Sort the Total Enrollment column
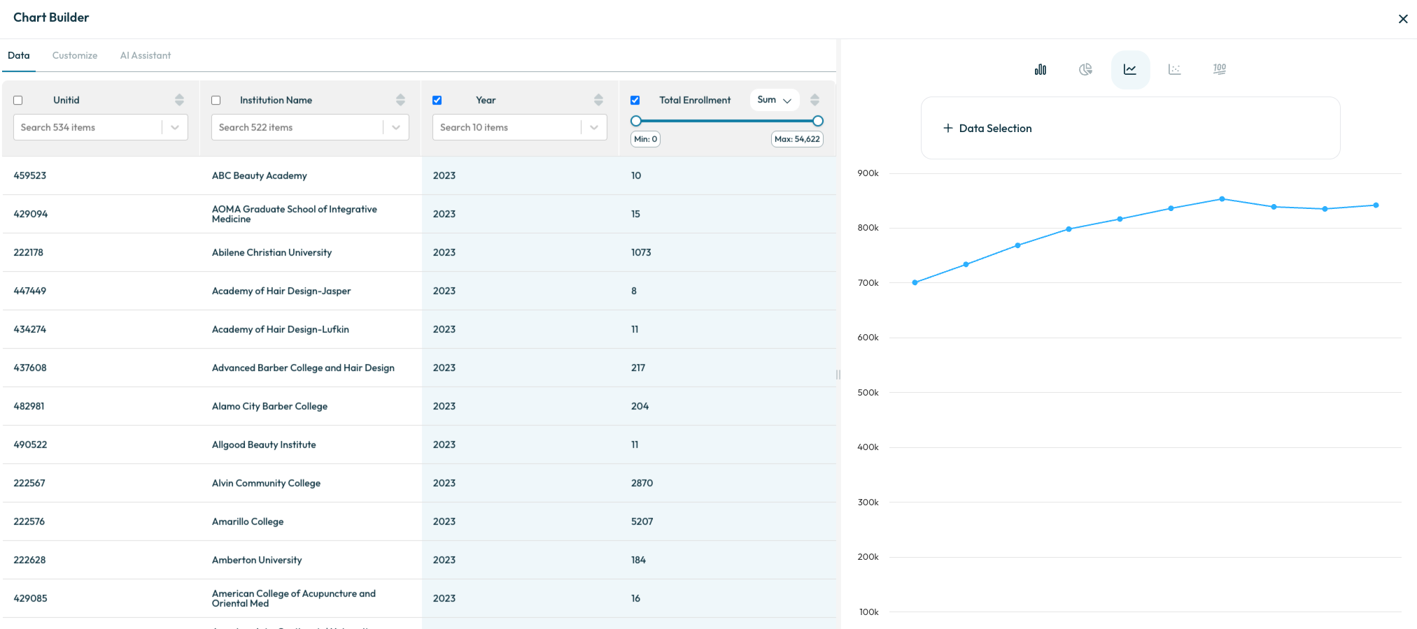 (x=815, y=100)
